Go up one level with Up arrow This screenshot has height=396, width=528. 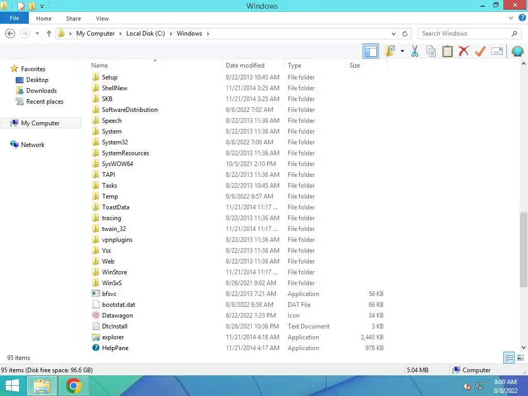click(x=49, y=34)
